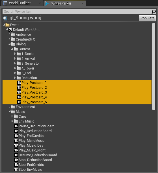
Task: Click the Default Work Unit icon
Action: click(x=10, y=30)
